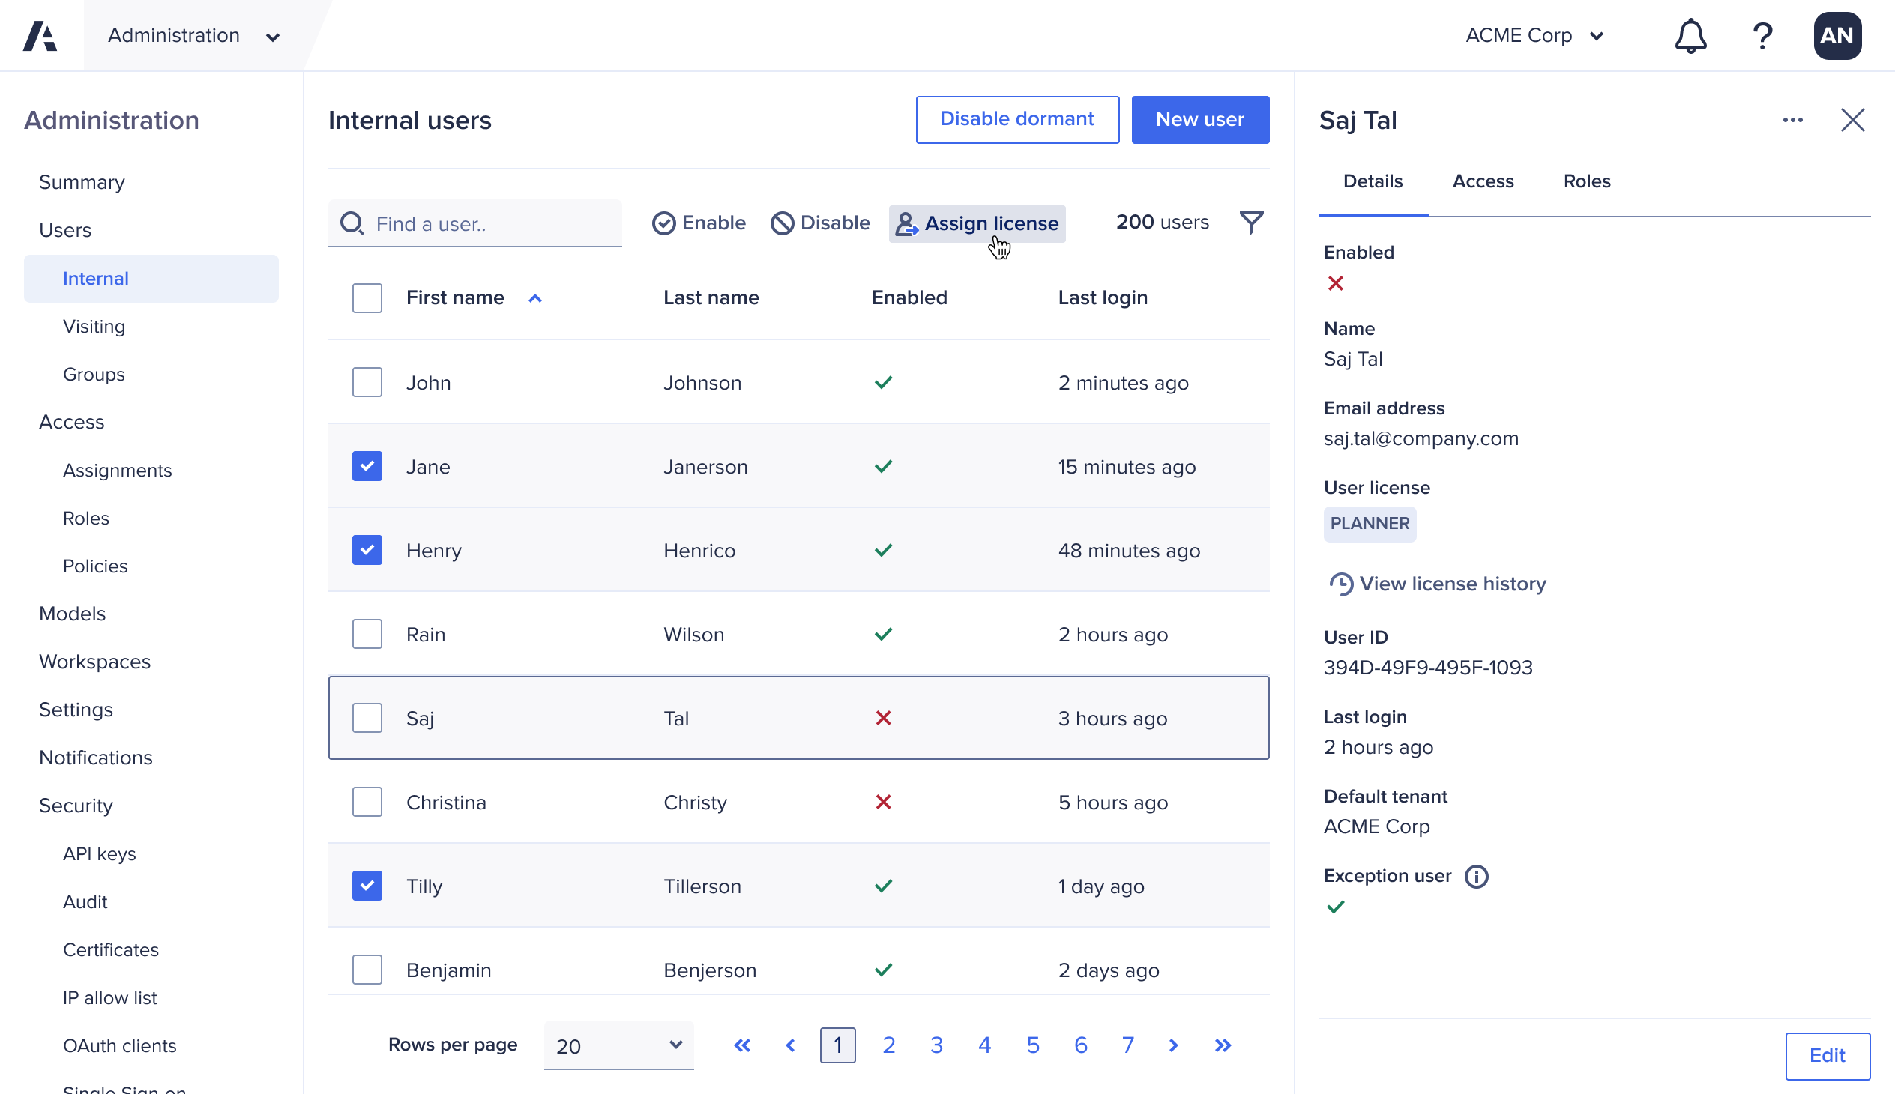Open the help menu
Screen dimensions: 1895x1094
coord(1763,35)
